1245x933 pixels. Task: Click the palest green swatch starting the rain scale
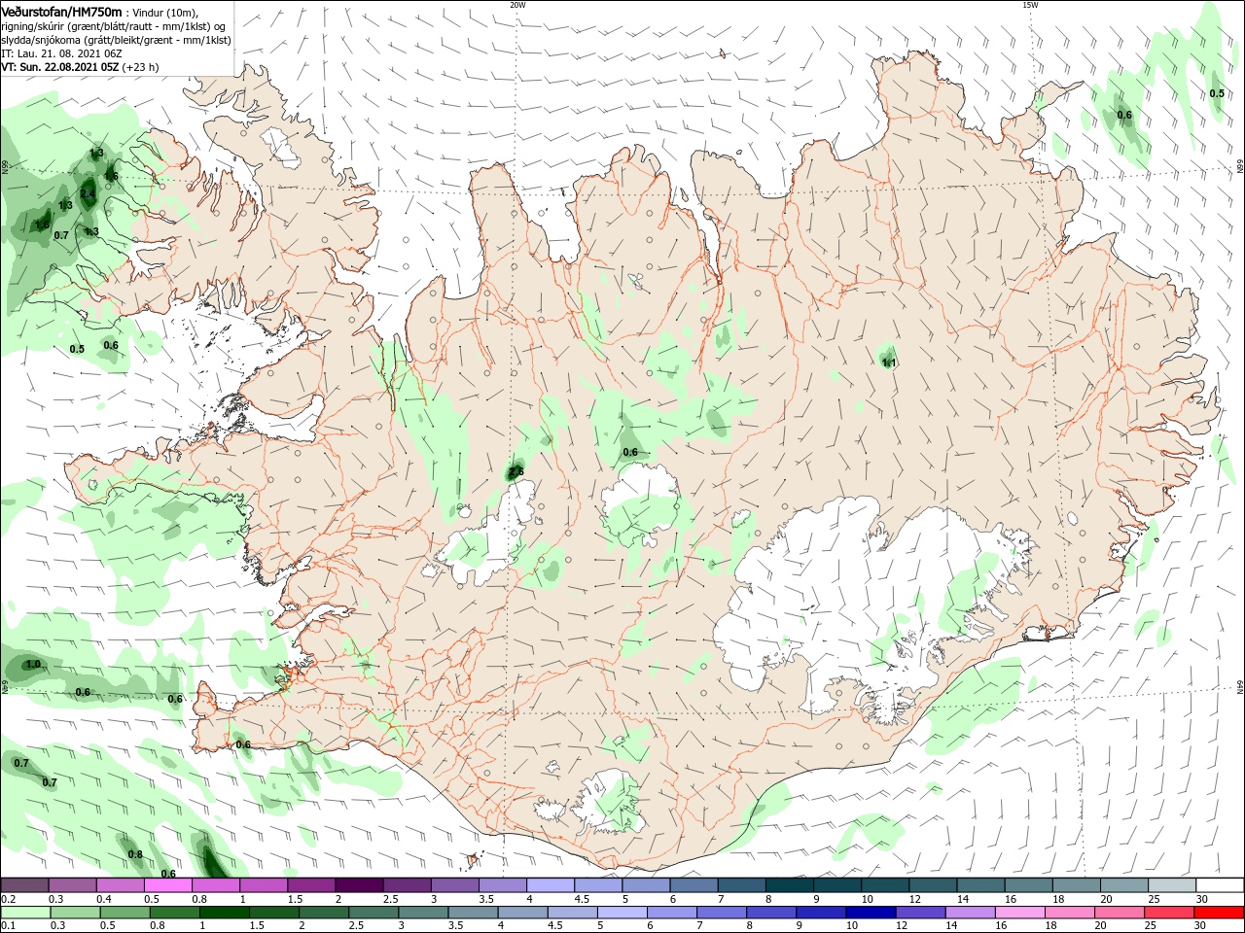pyautogui.click(x=24, y=913)
